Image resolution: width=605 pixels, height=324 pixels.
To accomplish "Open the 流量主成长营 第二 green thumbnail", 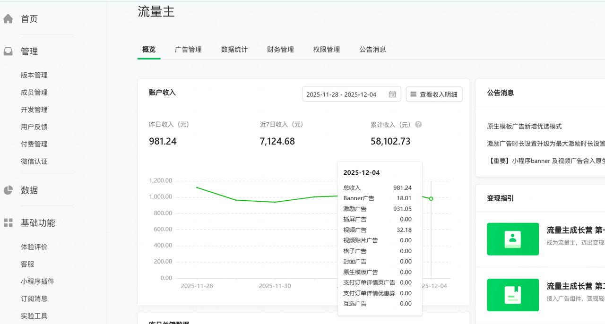I will [x=513, y=295].
